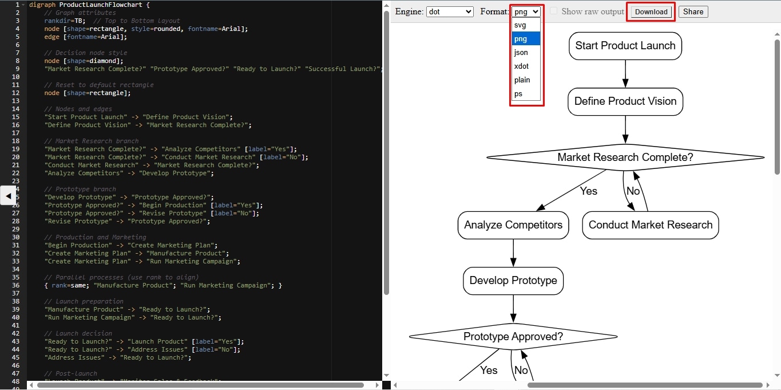This screenshot has width=781, height=390.
Task: Click the '// Launch preparation' comment
Action: [84, 301]
